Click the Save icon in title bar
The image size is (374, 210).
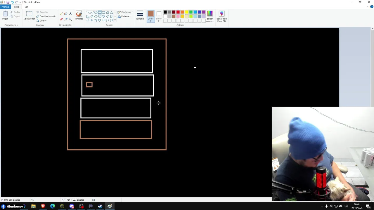tap(8, 2)
